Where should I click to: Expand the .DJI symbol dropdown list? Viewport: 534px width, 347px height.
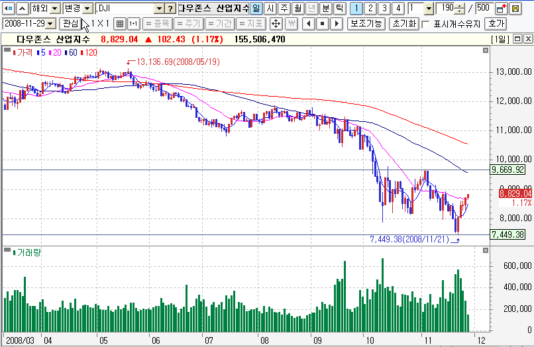pyautogui.click(x=159, y=9)
